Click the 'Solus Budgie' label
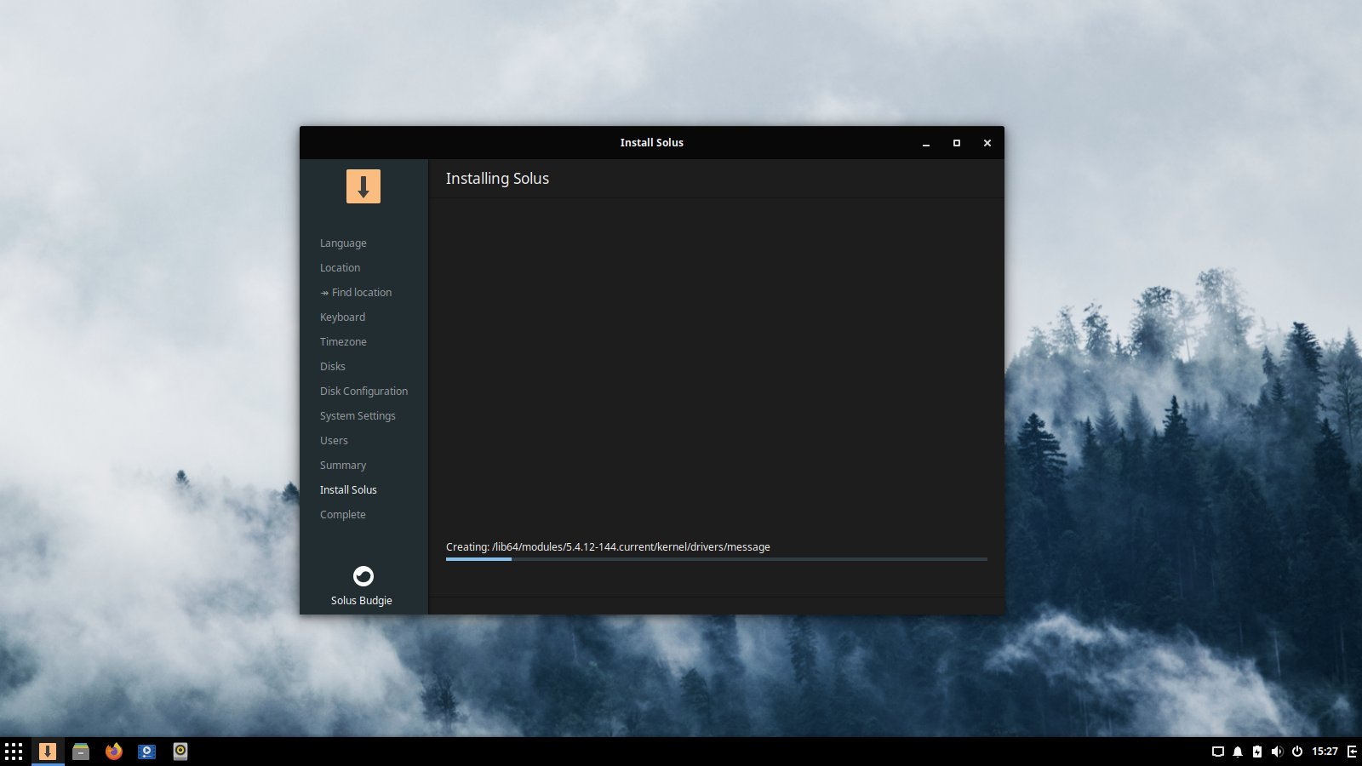The width and height of the screenshot is (1362, 766). pyautogui.click(x=362, y=601)
